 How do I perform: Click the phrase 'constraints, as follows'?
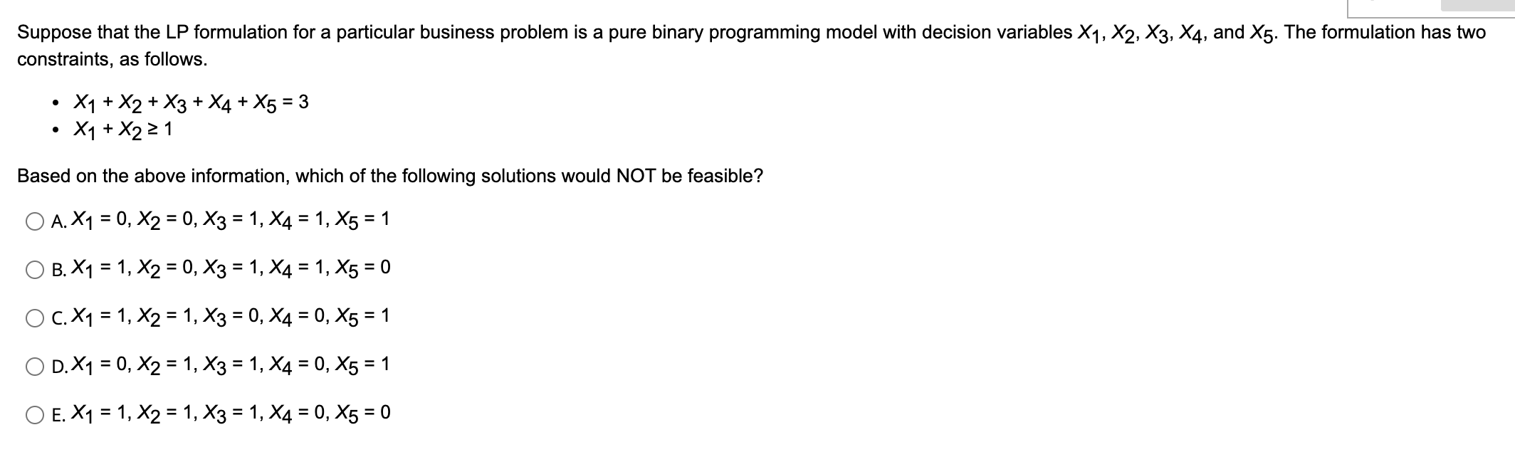click(110, 61)
